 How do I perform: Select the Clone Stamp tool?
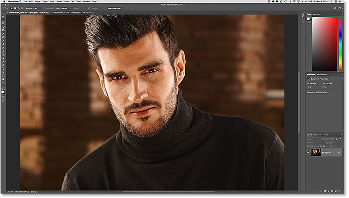coord(3,44)
